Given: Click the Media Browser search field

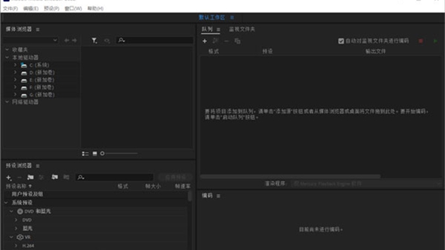Looking at the screenshot, I should (x=155, y=40).
